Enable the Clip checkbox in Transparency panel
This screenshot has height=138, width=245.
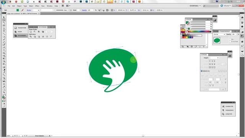point(230,39)
